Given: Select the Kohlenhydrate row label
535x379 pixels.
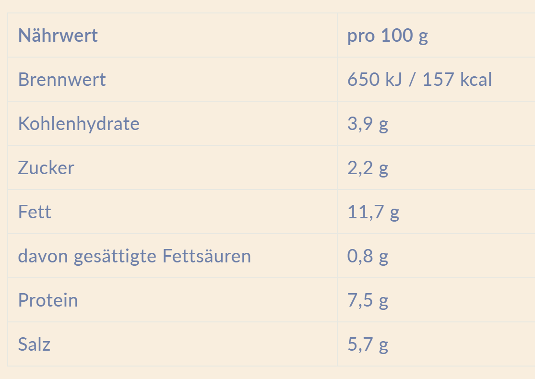Looking at the screenshot, I should point(79,124).
